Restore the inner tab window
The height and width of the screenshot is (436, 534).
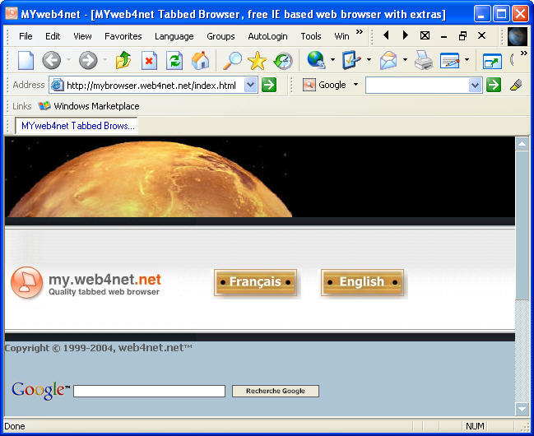[x=462, y=35]
